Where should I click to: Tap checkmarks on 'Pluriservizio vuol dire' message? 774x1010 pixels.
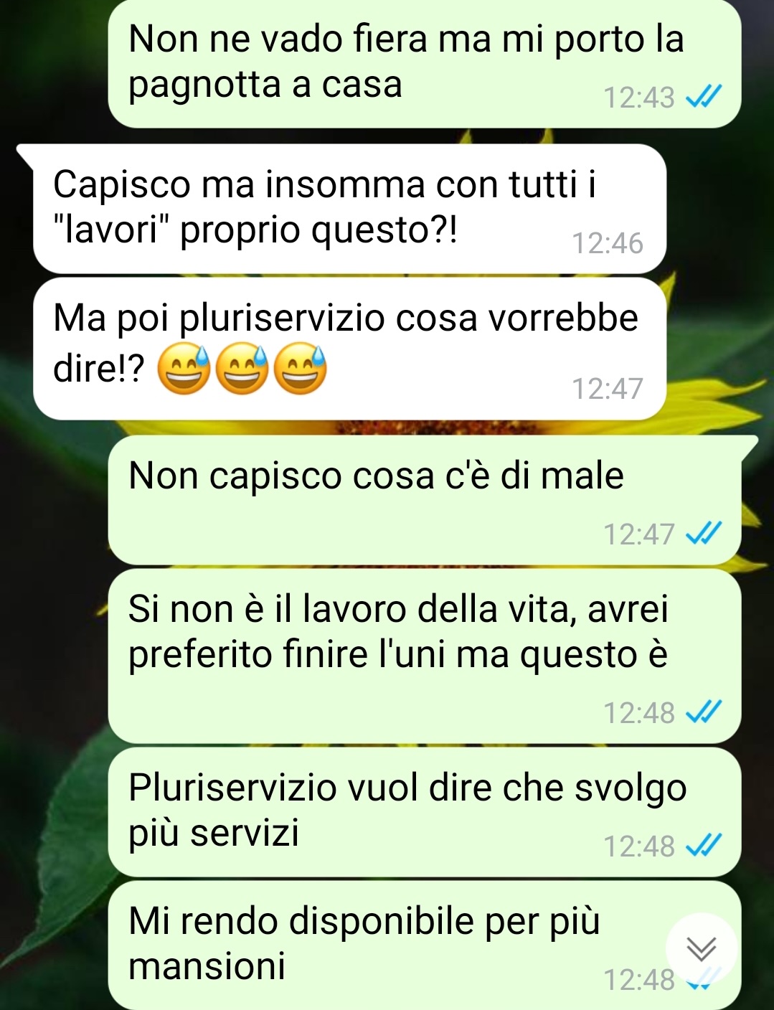tap(704, 846)
